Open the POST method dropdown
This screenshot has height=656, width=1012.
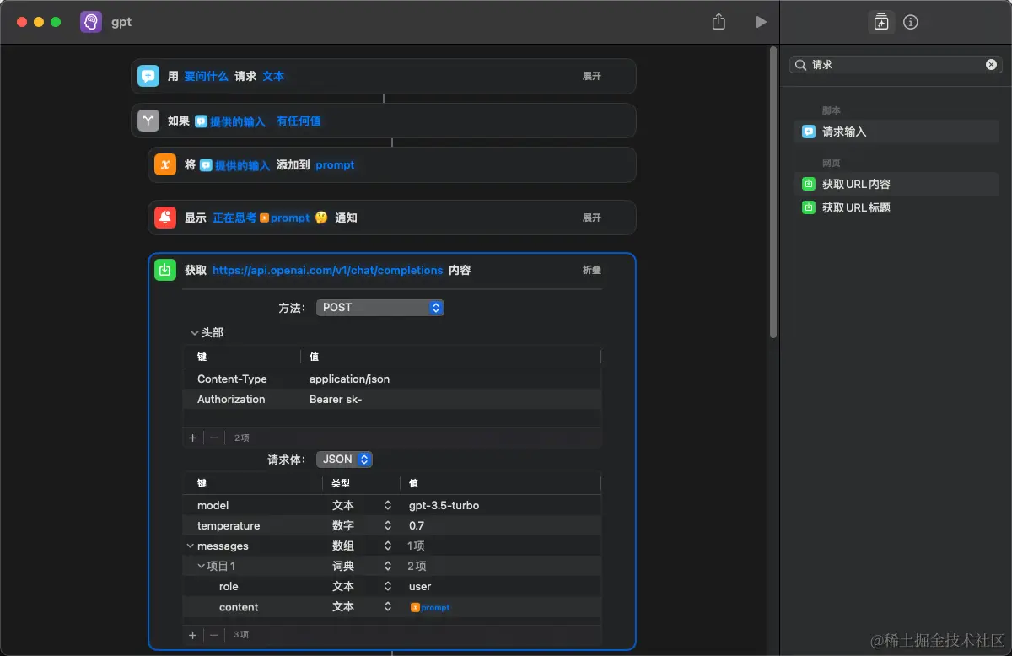tap(380, 308)
